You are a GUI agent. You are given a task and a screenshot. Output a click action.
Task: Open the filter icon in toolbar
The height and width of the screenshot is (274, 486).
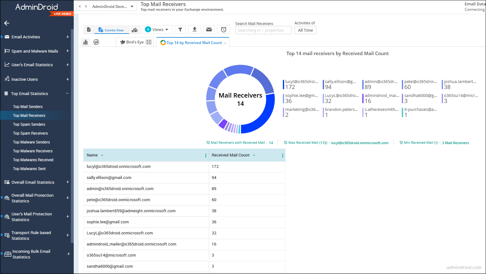coord(180,29)
